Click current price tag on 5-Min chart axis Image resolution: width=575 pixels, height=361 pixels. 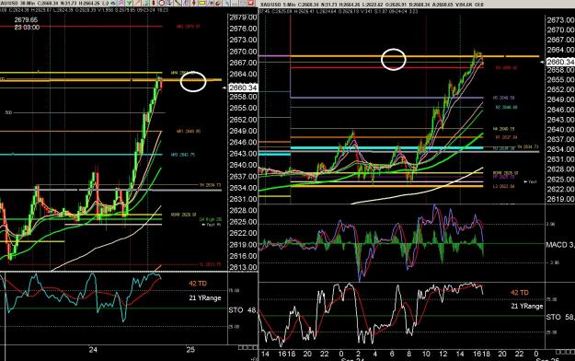tap(560, 62)
